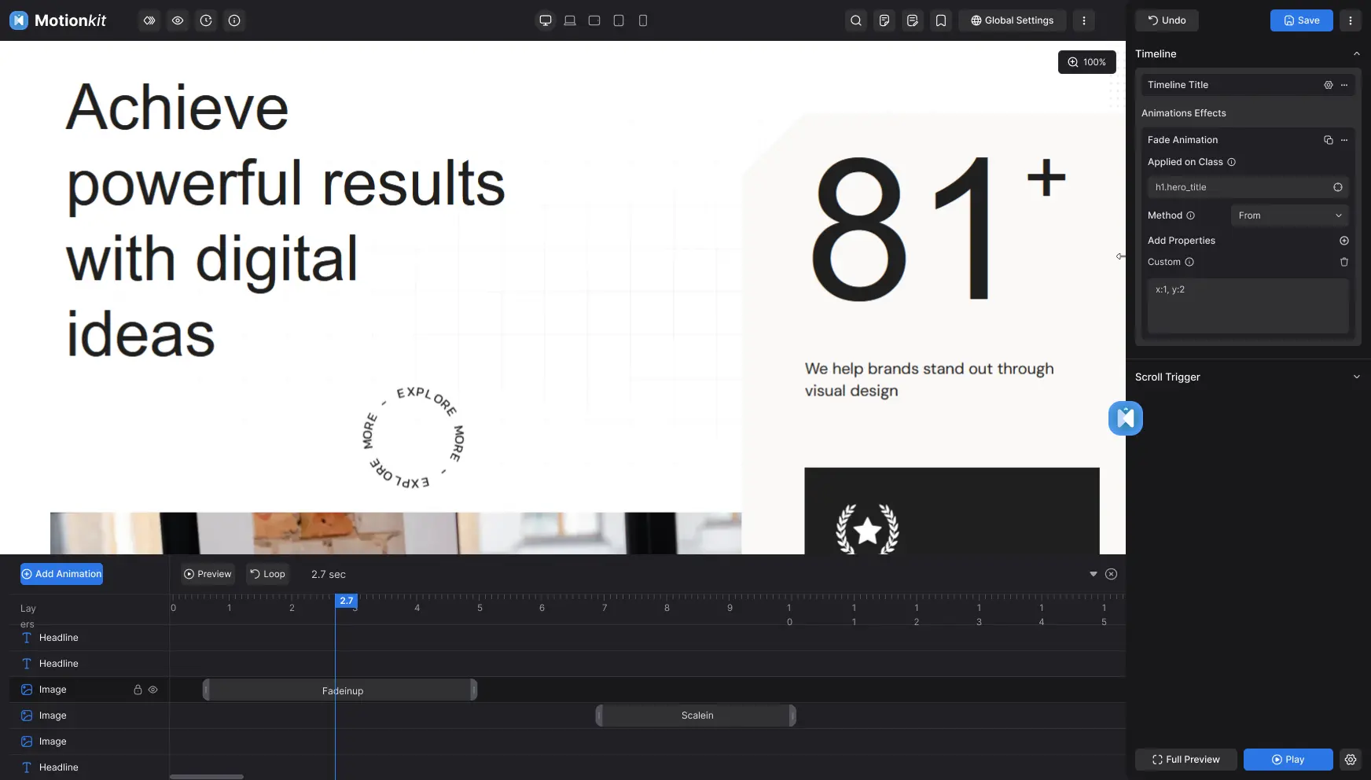Image resolution: width=1371 pixels, height=780 pixels.
Task: Open the kebab menu next to Save
Action: click(x=1351, y=20)
